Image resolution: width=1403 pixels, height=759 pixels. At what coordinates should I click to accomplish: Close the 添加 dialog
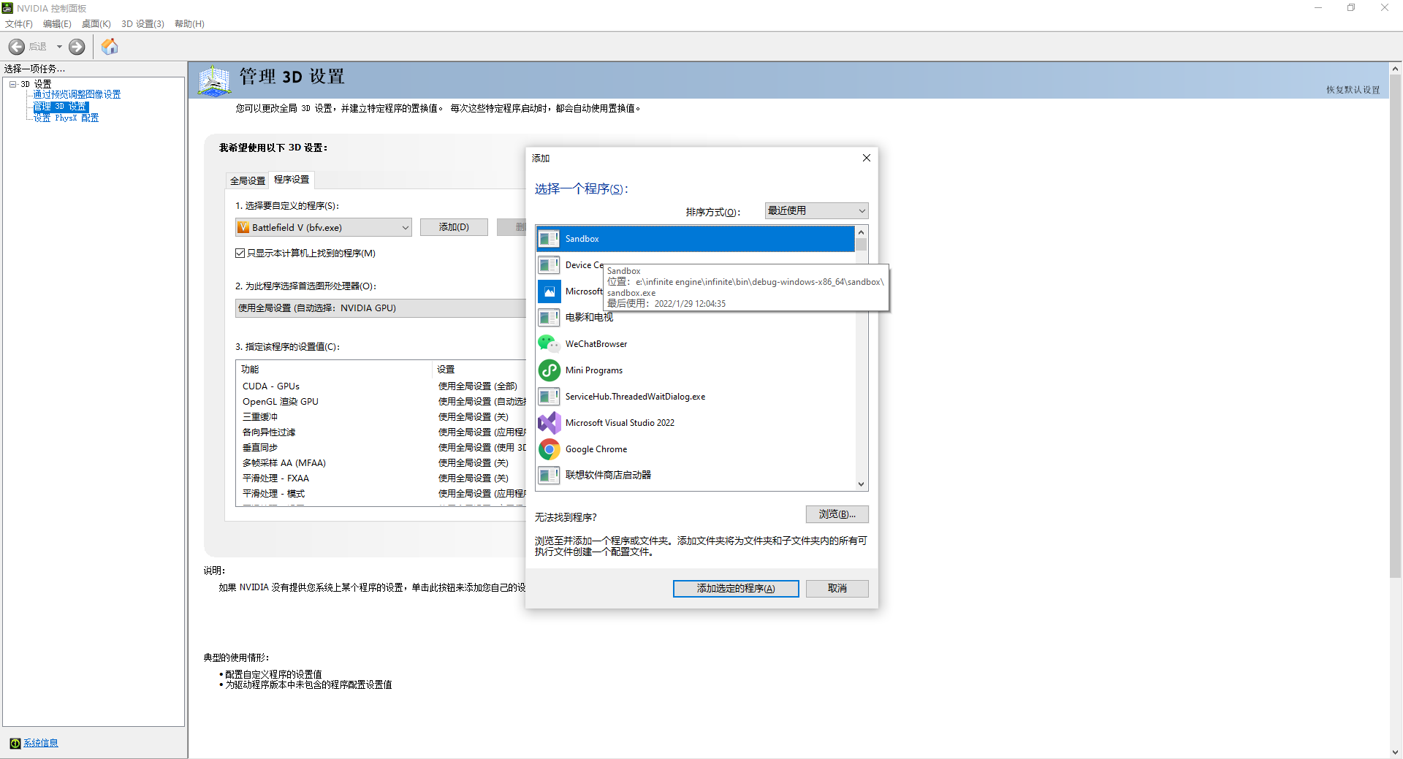(867, 158)
